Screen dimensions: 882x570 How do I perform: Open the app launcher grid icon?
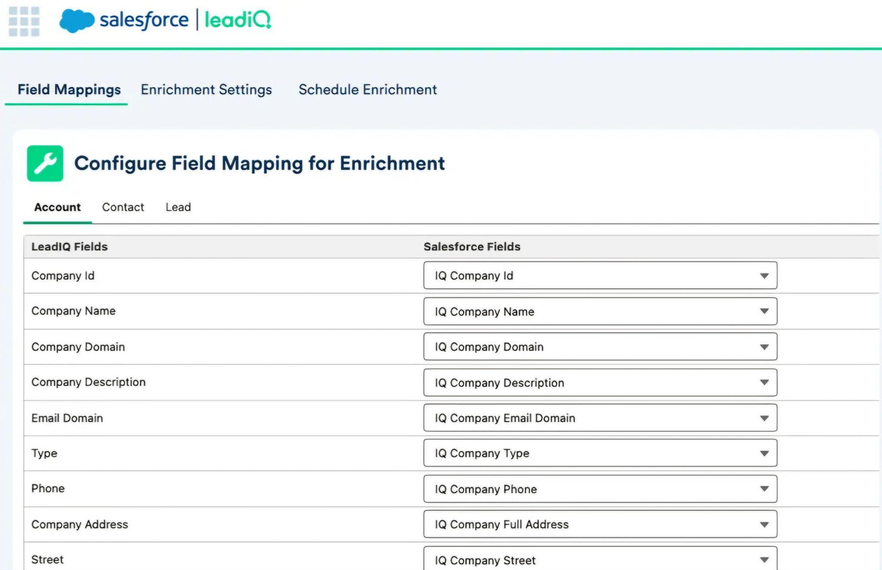tap(24, 21)
